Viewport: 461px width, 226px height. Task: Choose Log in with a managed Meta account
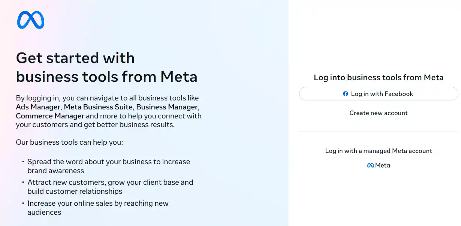tap(379, 151)
